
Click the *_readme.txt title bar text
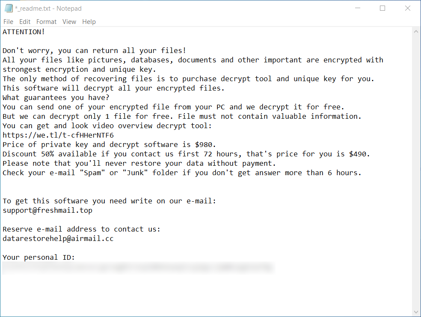[x=48, y=9]
